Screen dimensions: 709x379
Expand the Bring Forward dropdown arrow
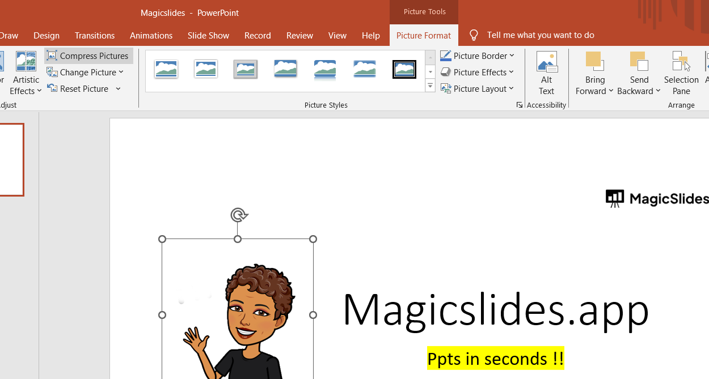pos(611,91)
